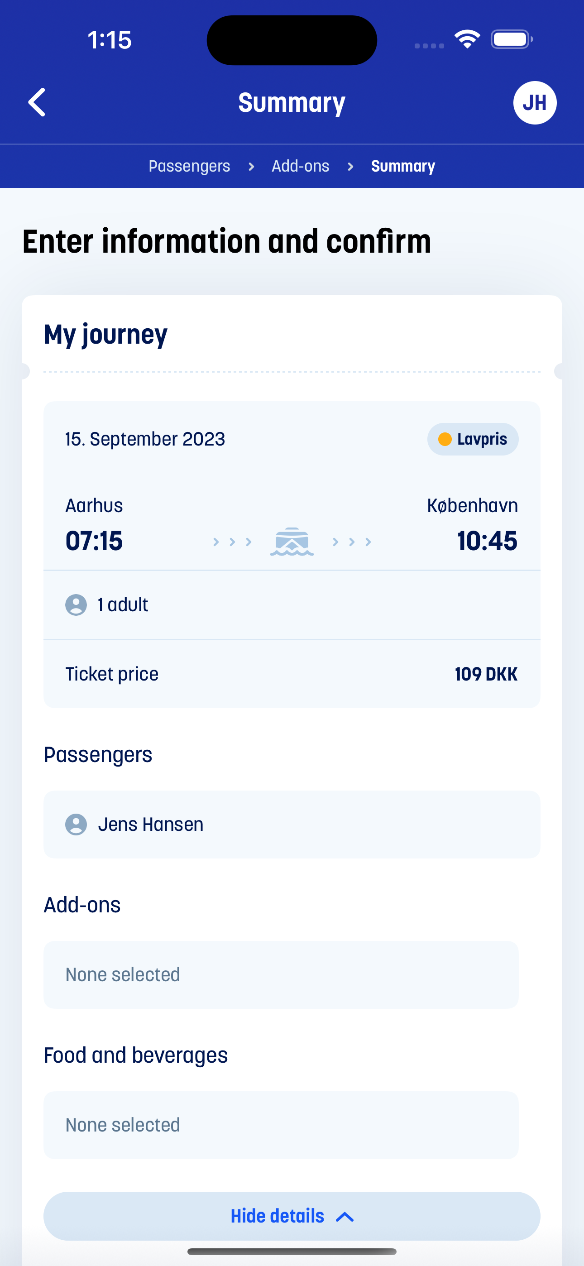
Task: Tap the orange Lavpris dot indicator
Action: click(x=445, y=439)
